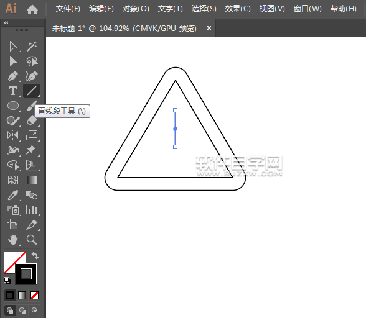Open the 文件(F) menu
The height and width of the screenshot is (318, 366).
(x=68, y=9)
